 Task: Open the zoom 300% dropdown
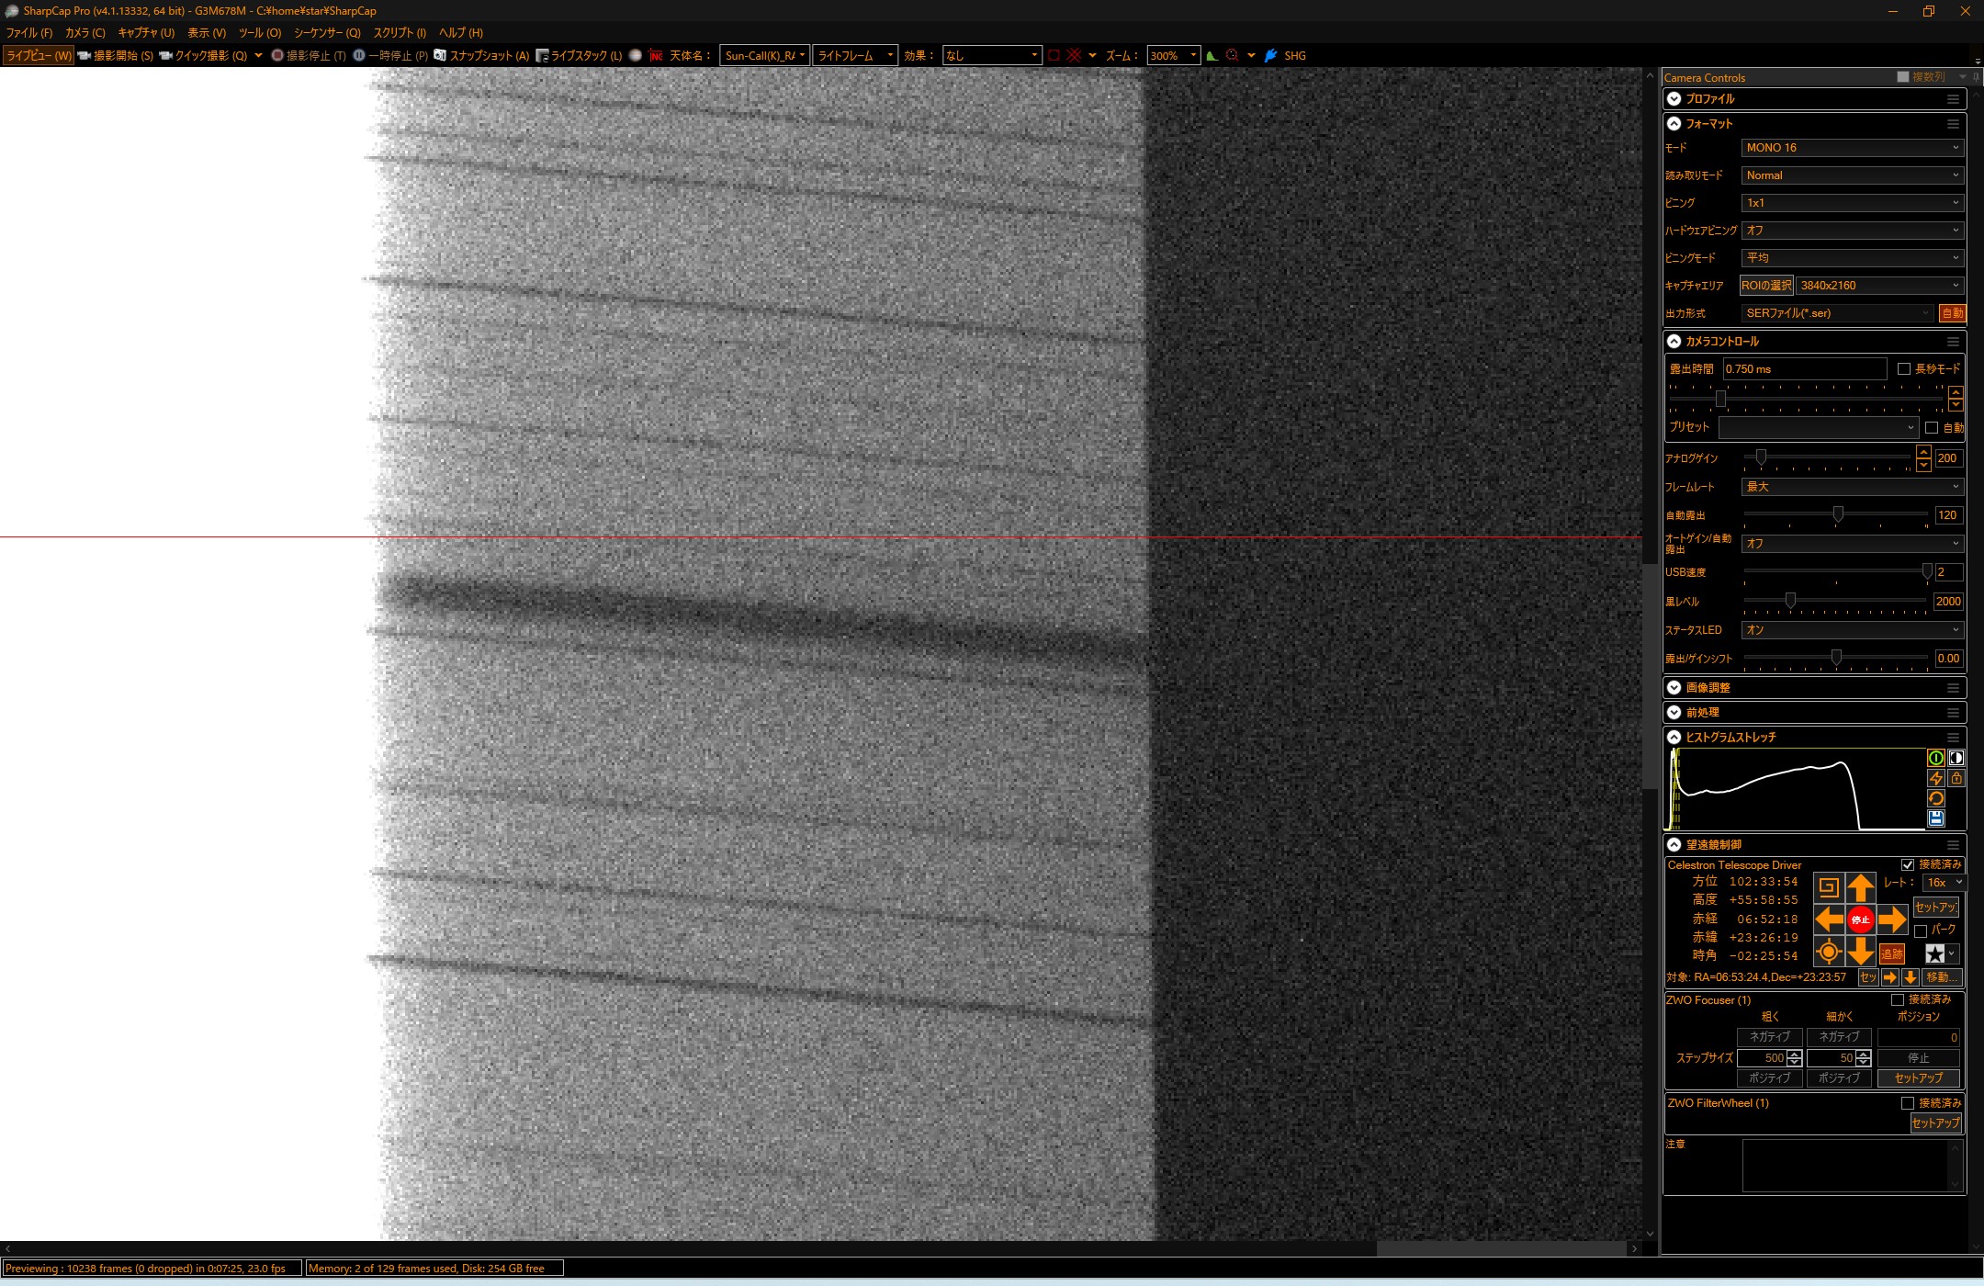[x=1173, y=55]
